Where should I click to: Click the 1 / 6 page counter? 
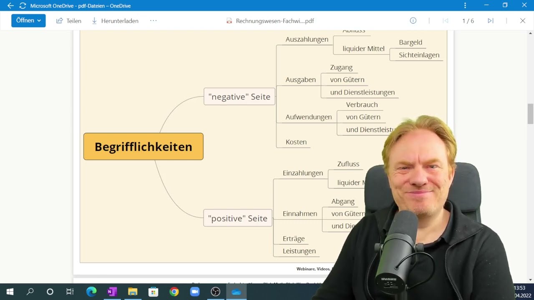(468, 21)
